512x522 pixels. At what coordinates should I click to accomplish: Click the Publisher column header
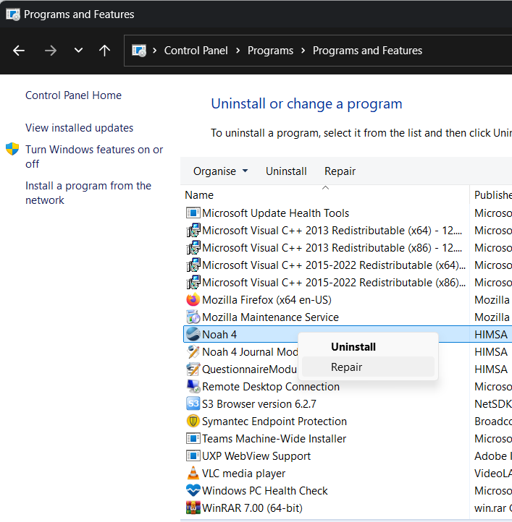(x=493, y=195)
